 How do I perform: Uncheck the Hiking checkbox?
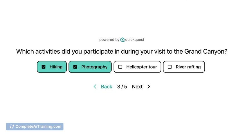[x=44, y=67]
